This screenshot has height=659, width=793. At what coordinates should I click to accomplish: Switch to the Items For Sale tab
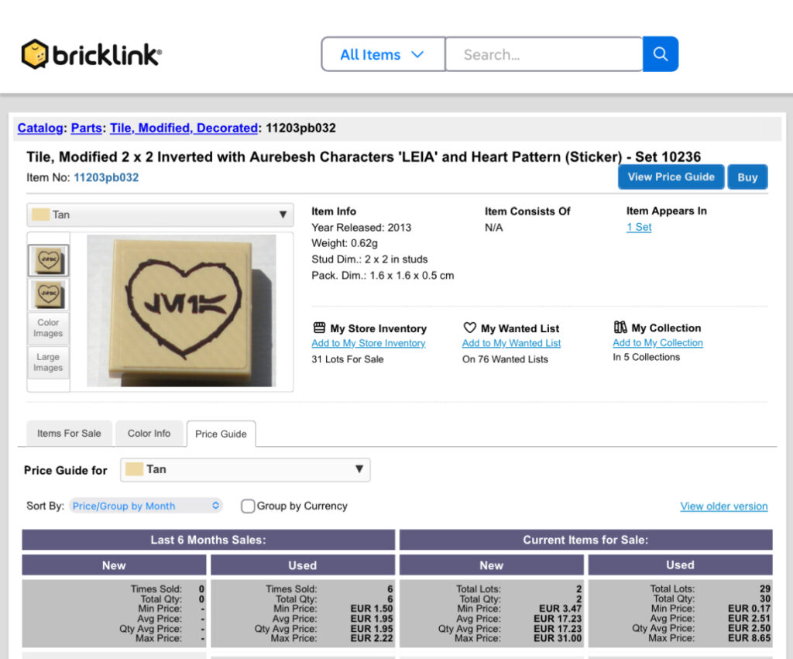[69, 434]
